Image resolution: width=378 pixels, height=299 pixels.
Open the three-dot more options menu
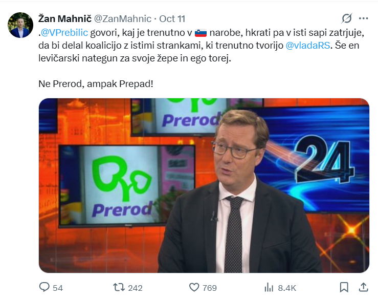point(364,18)
